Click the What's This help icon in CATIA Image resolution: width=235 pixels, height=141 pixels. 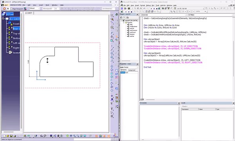tap(36, 136)
